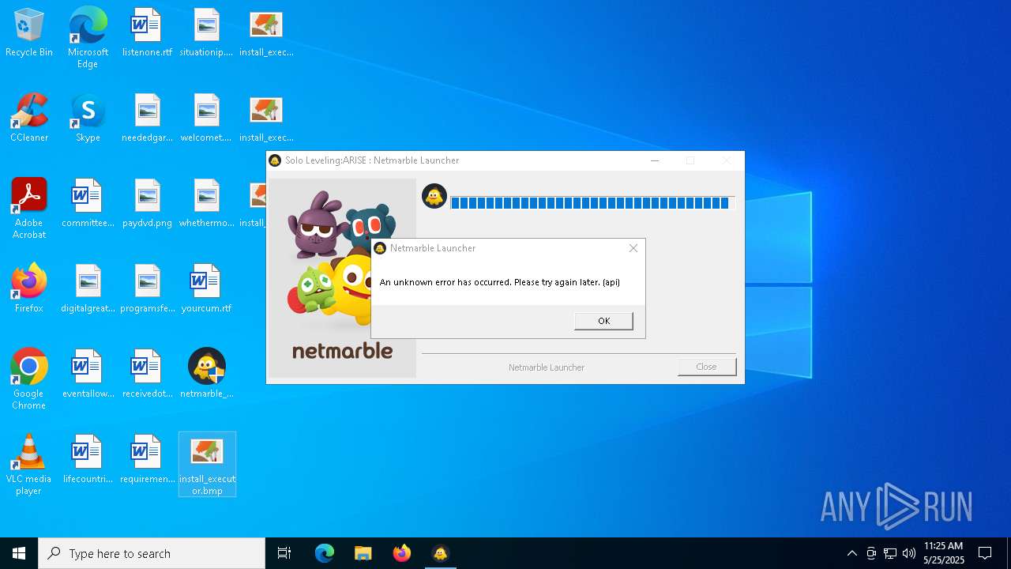The height and width of the screenshot is (569, 1011).
Task: Select the committee document file
Action: (88, 204)
